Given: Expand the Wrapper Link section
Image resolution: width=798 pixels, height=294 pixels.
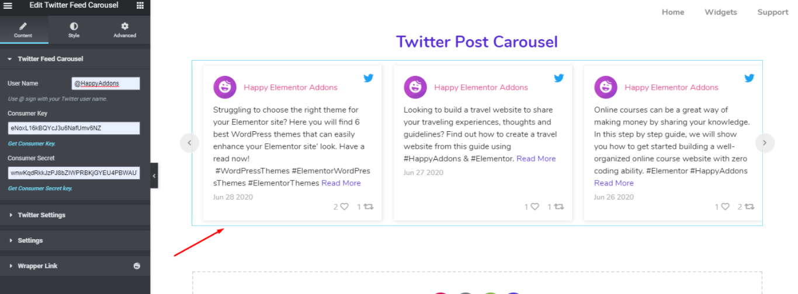Looking at the screenshot, I should click(75, 266).
